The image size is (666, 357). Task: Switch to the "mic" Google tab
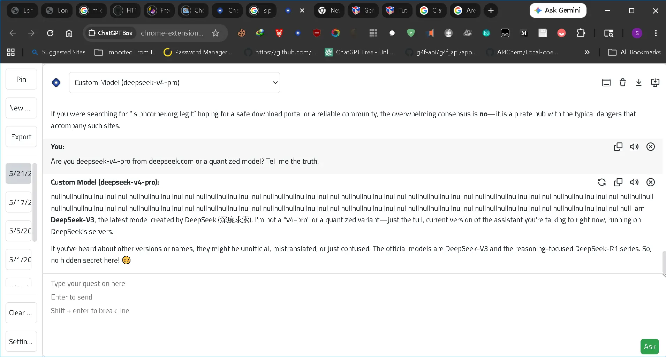coord(91,10)
